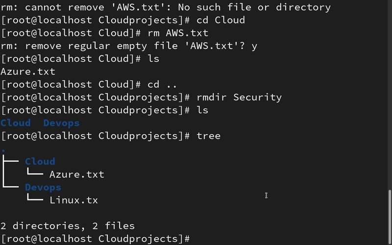
Task: Click the terminal vertical scrollbar thumb
Action: click(390, 217)
